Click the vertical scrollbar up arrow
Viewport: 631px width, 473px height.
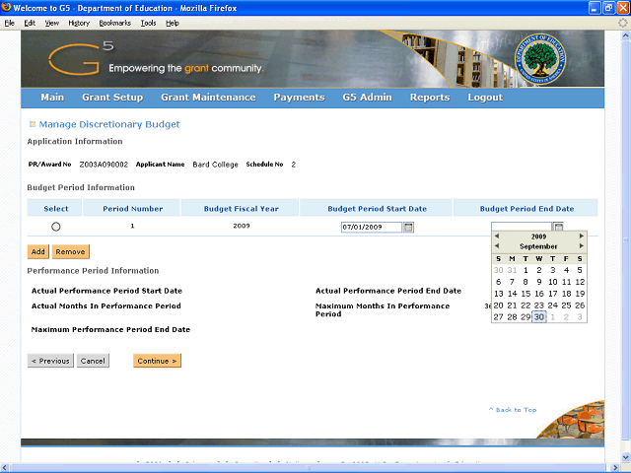point(625,35)
